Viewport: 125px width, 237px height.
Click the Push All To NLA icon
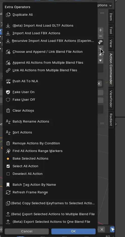[8, 81]
